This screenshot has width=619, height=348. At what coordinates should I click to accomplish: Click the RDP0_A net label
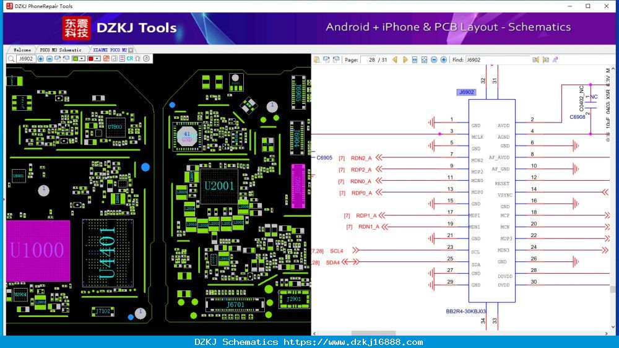[362, 193]
